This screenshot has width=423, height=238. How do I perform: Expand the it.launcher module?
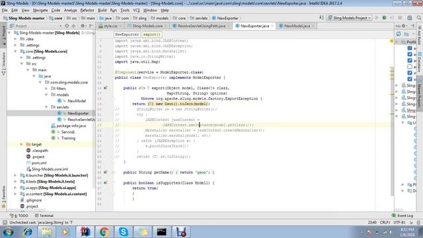[15, 175]
